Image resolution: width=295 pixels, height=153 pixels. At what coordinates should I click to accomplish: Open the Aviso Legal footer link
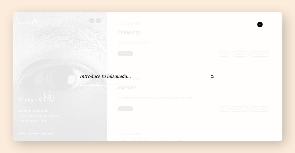pyautogui.click(x=47, y=134)
